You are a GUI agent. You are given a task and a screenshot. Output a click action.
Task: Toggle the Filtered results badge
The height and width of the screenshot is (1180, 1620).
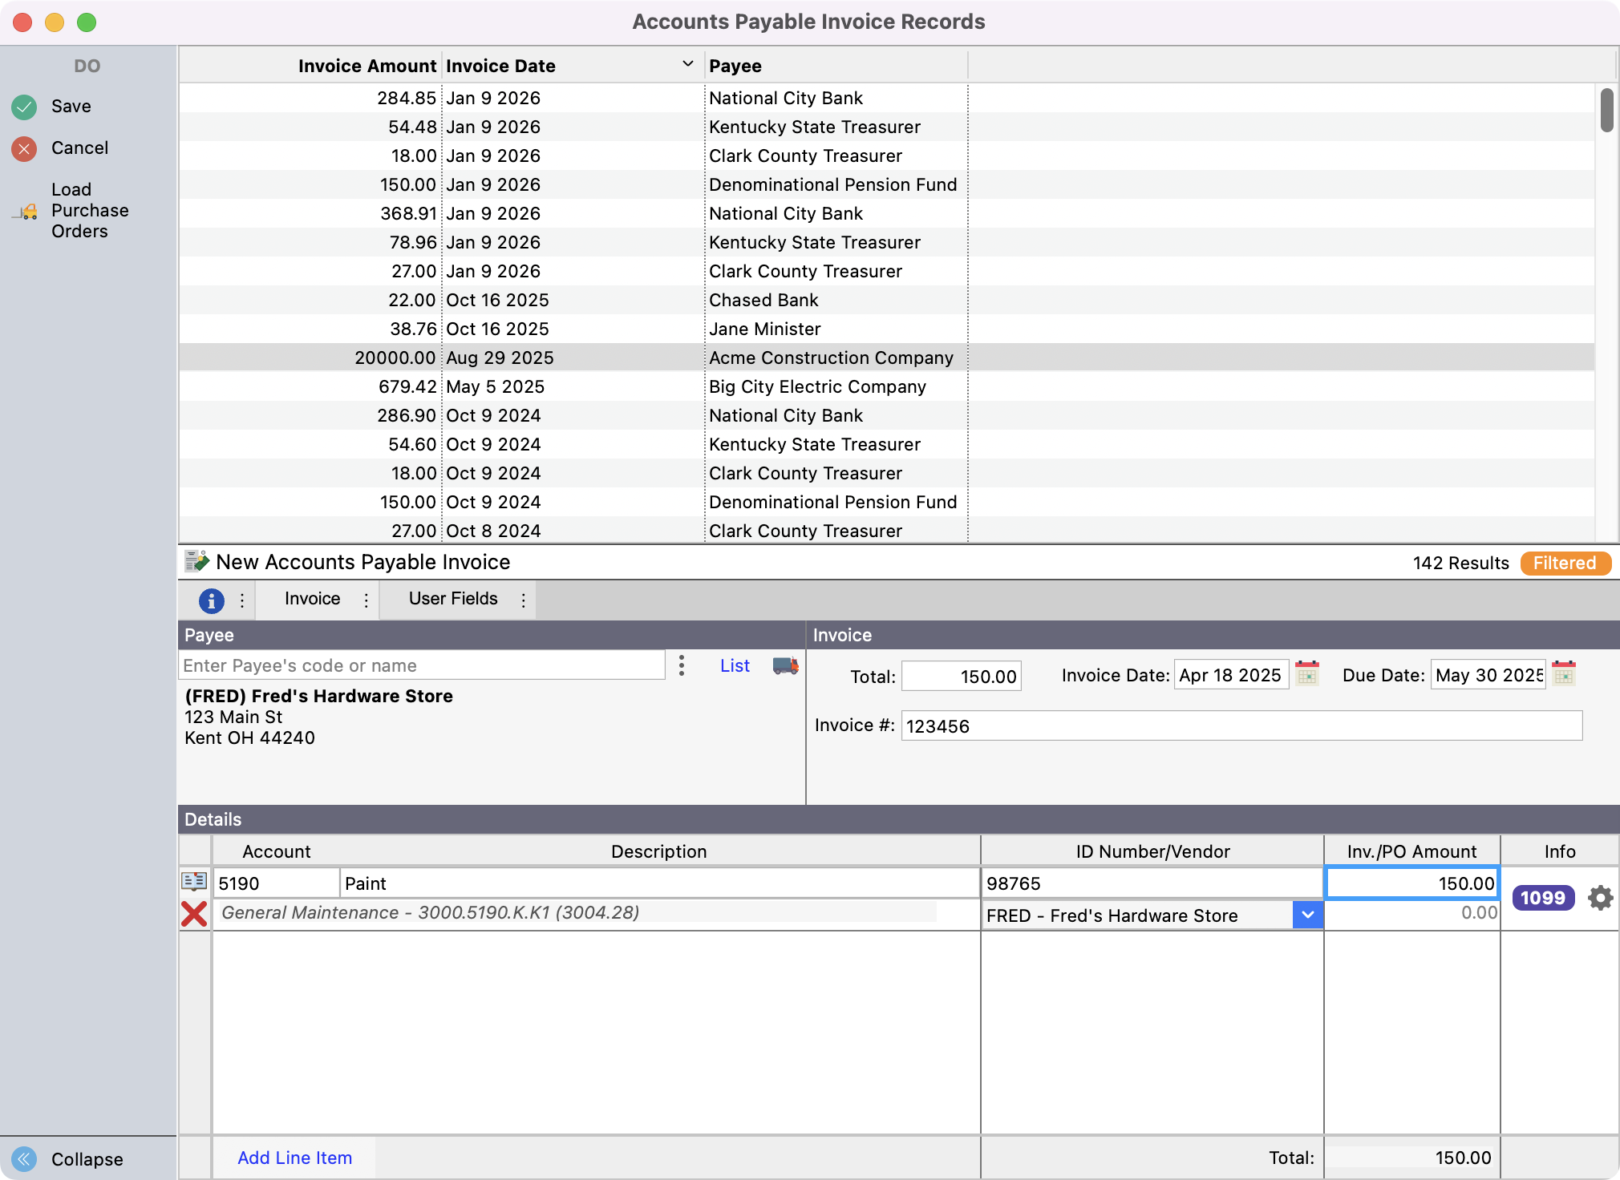pyautogui.click(x=1565, y=563)
